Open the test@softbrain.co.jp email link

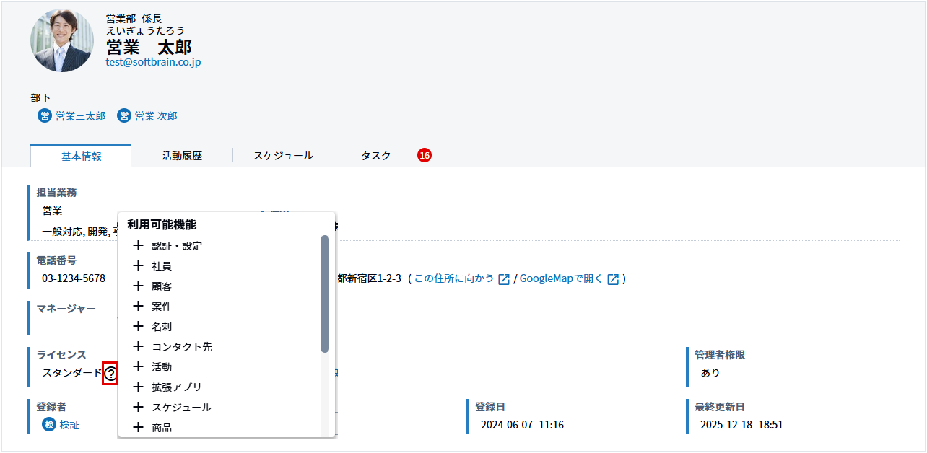click(153, 63)
